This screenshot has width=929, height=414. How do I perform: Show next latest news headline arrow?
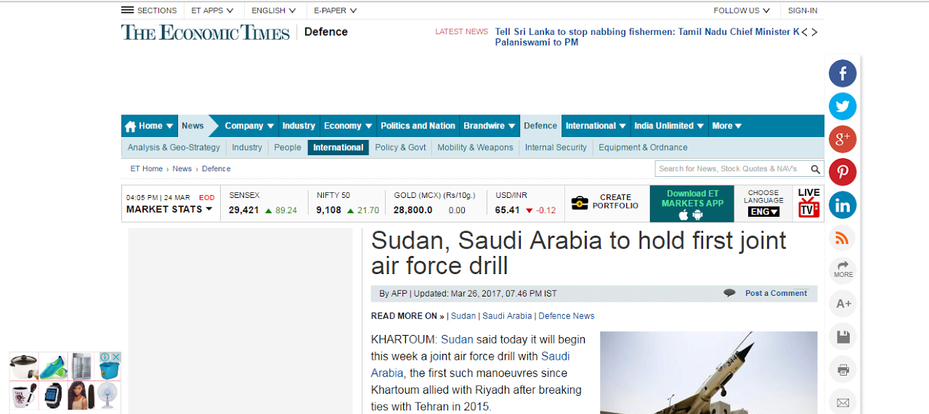(814, 32)
